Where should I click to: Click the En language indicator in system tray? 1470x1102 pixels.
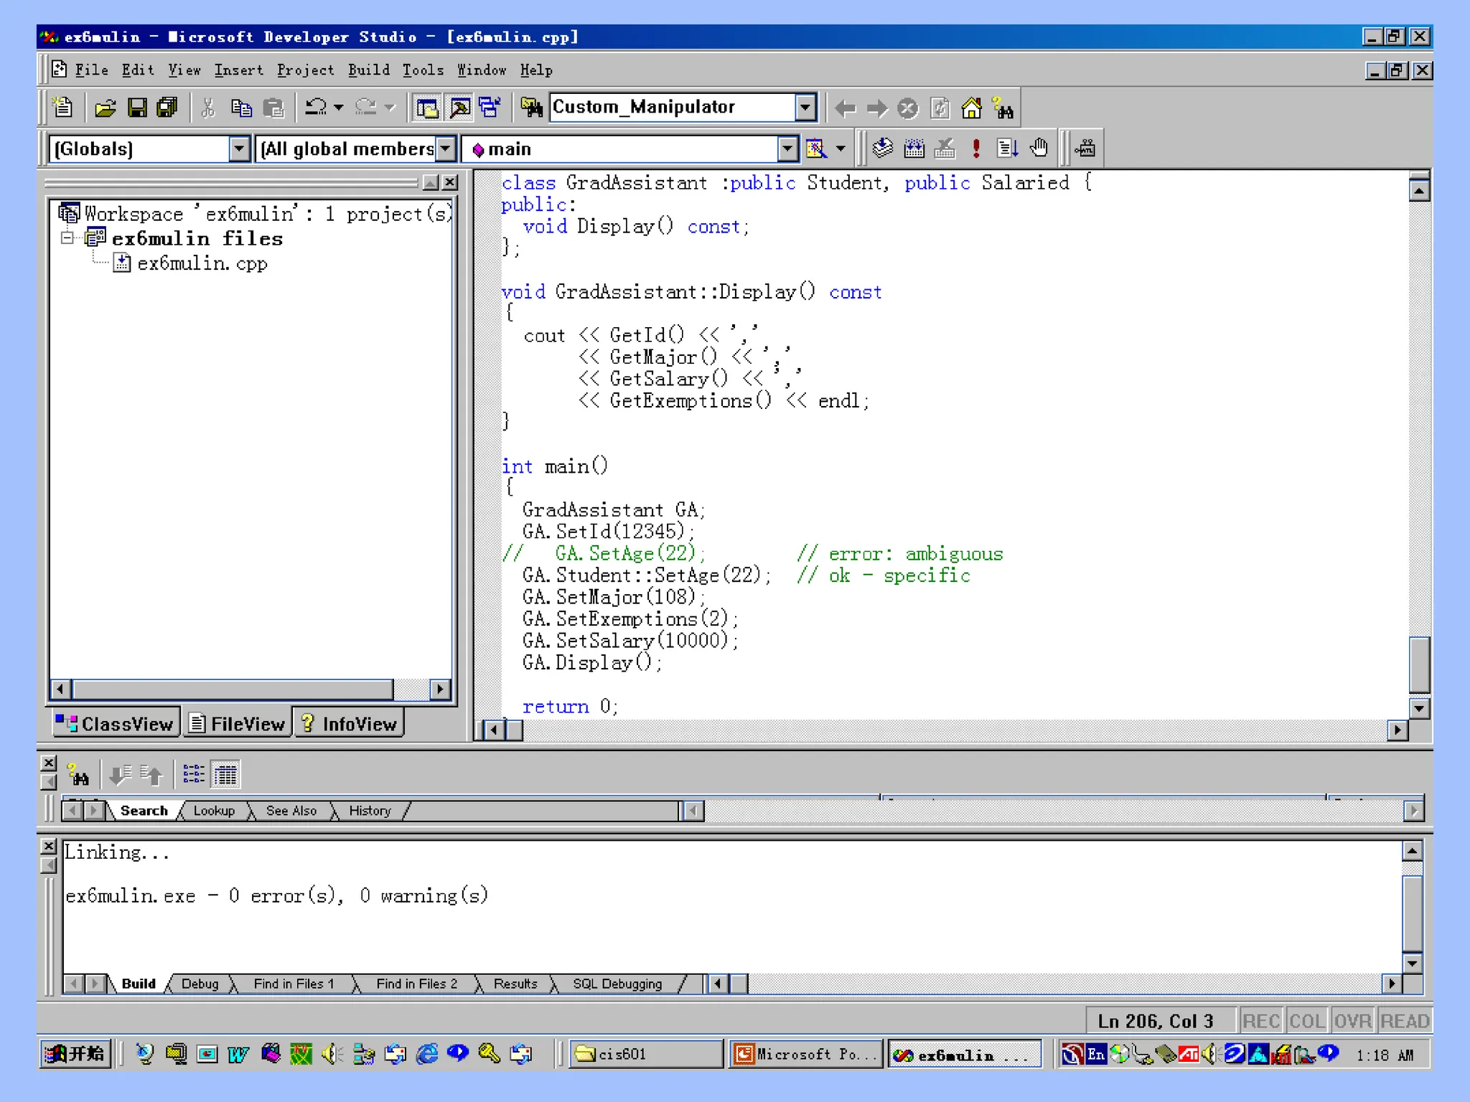pyautogui.click(x=1096, y=1054)
